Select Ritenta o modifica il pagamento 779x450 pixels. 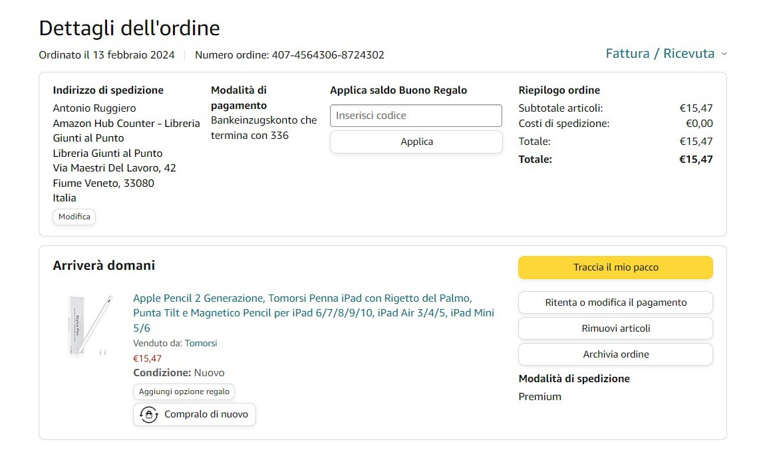click(x=615, y=302)
